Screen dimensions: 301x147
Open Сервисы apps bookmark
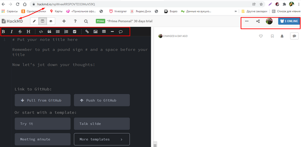(9, 11)
